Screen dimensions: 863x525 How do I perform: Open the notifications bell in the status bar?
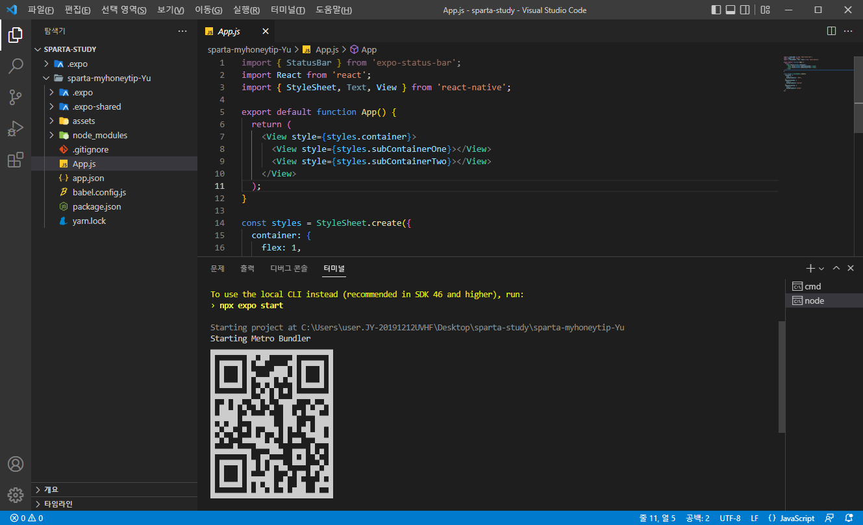pos(850,519)
